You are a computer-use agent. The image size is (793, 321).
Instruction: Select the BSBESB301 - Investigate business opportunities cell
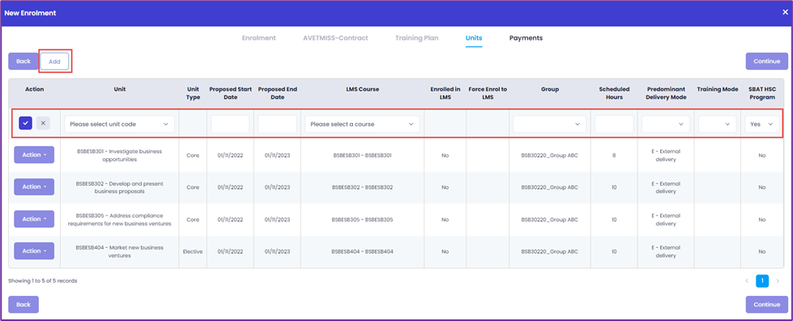pos(119,155)
